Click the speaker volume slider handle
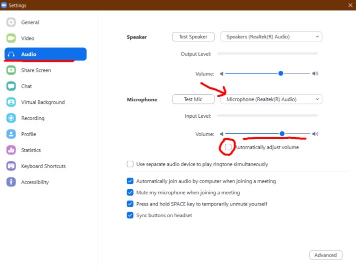Screen dimensions: 356x267 281,73
